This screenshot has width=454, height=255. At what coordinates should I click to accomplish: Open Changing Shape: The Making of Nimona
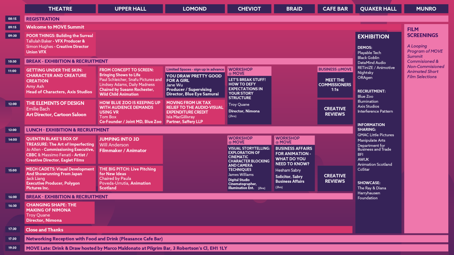click(x=60, y=212)
